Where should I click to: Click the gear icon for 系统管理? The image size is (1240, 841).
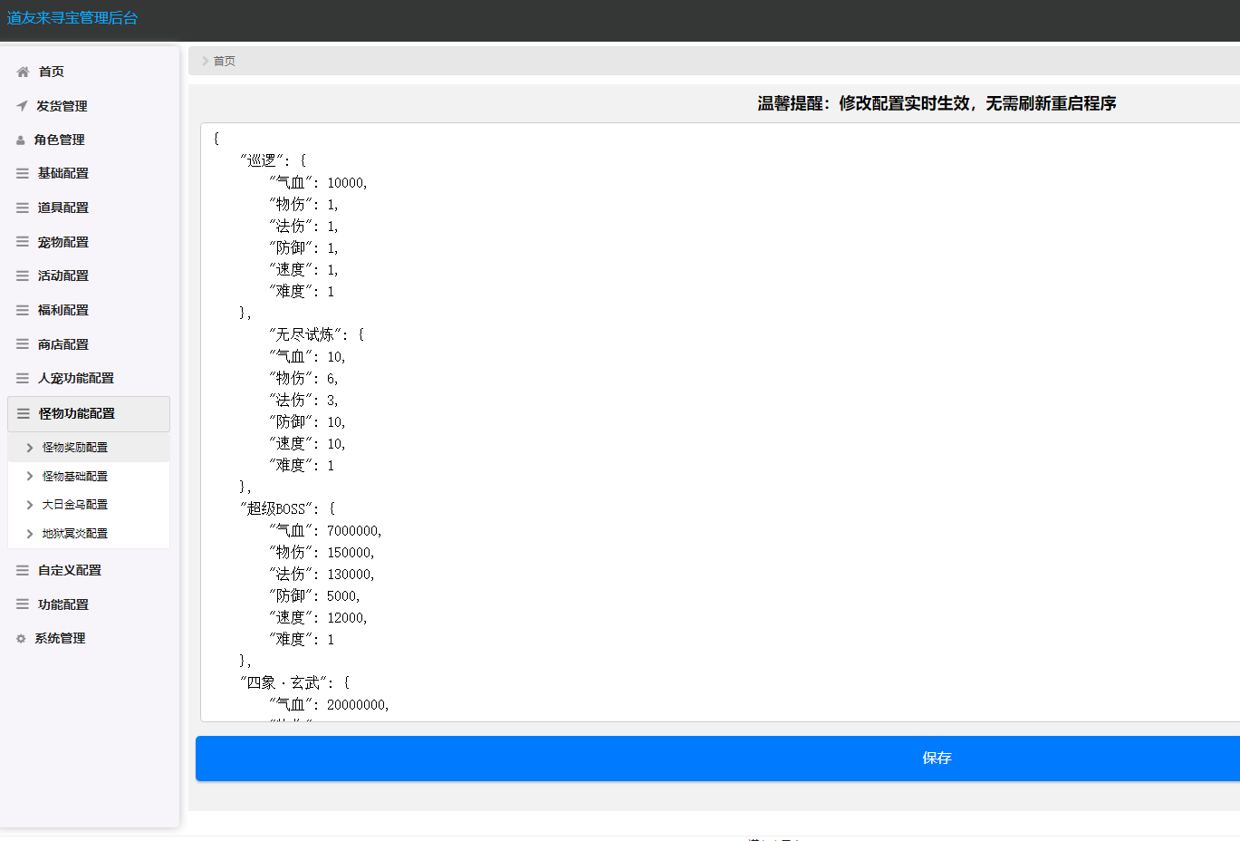[x=21, y=639]
